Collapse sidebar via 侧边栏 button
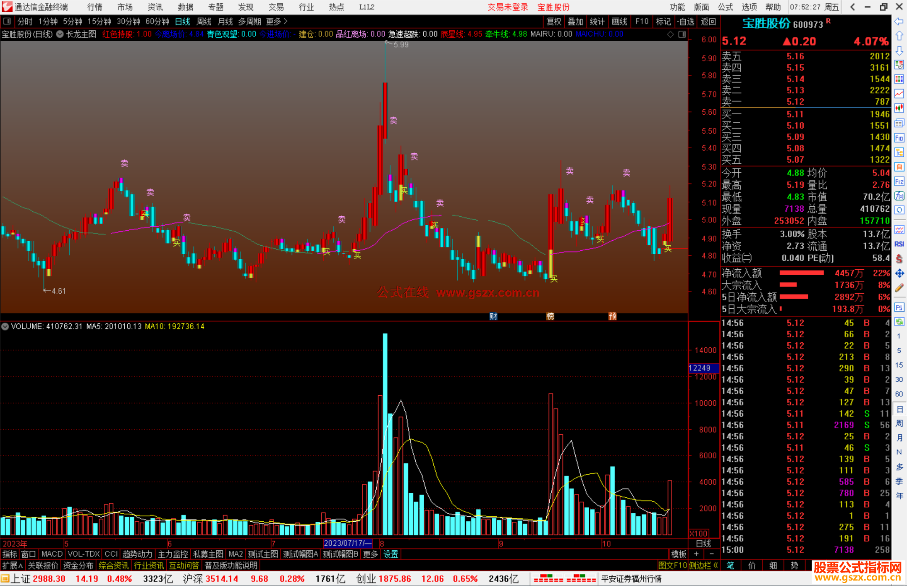The width and height of the screenshot is (907, 586). click(x=703, y=565)
